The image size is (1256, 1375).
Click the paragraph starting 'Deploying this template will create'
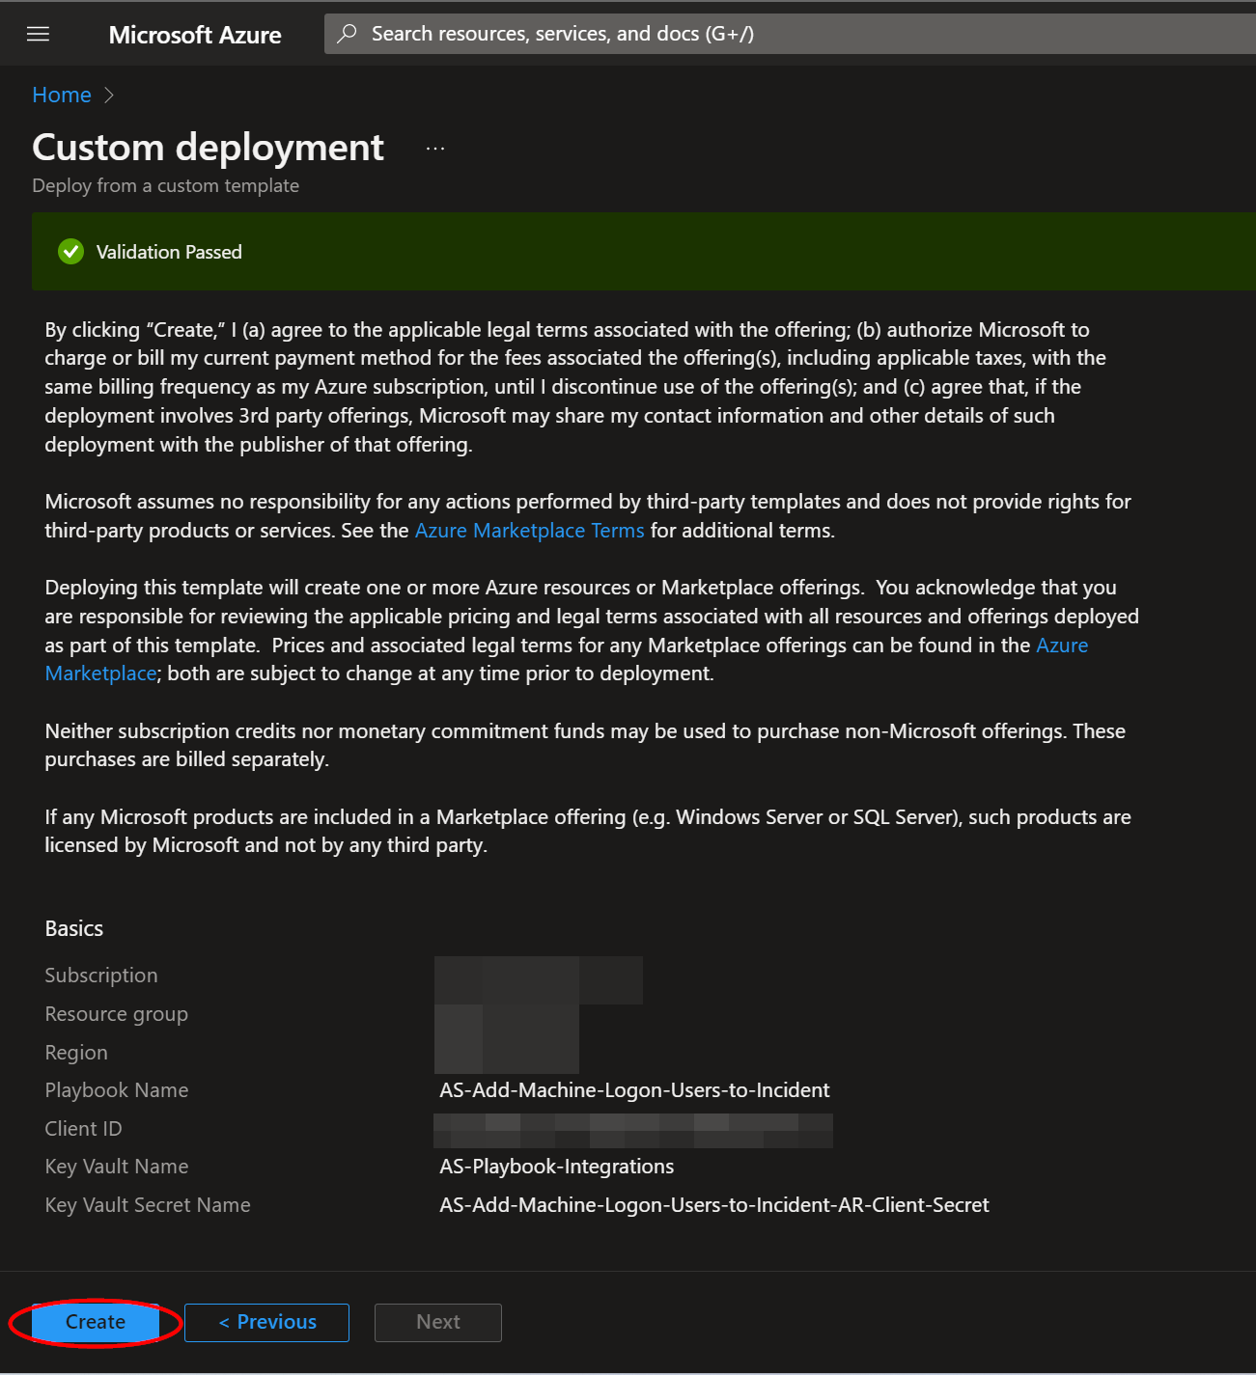592,630
